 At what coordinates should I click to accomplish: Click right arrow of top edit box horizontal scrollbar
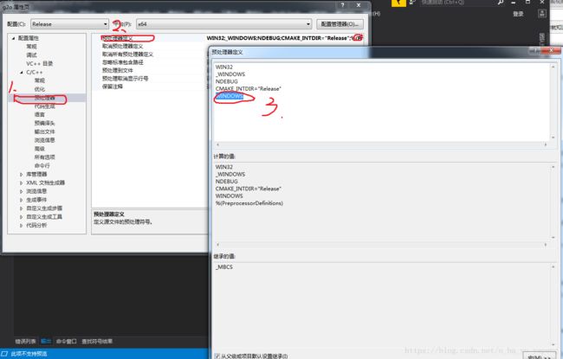pos(546,144)
